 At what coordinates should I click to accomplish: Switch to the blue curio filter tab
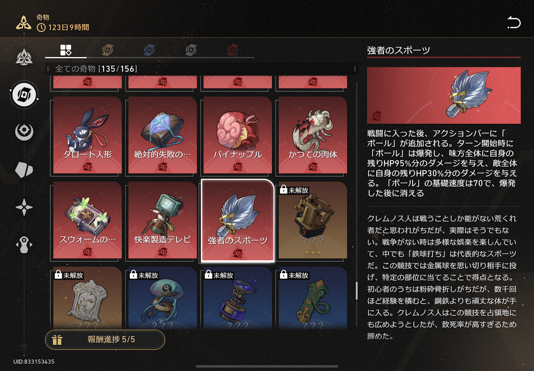(x=150, y=50)
